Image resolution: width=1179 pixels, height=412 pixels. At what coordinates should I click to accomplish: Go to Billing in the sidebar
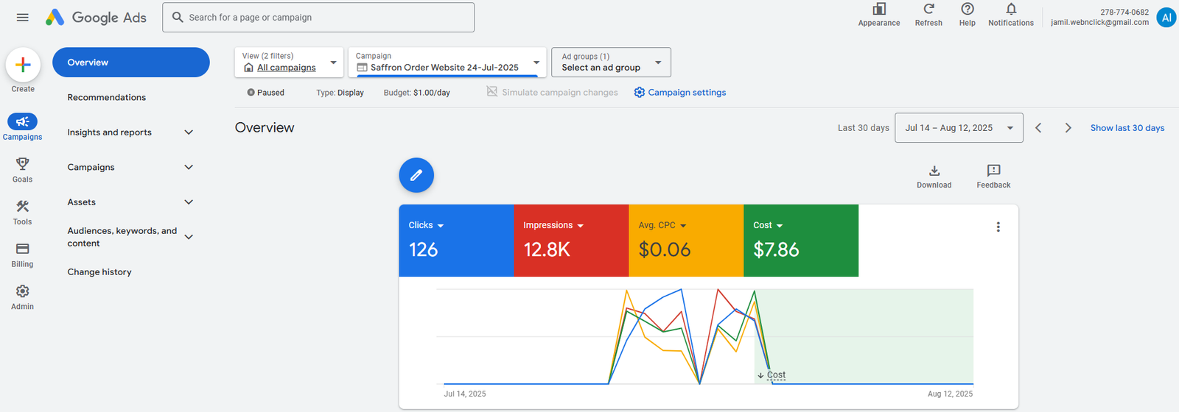pos(23,249)
